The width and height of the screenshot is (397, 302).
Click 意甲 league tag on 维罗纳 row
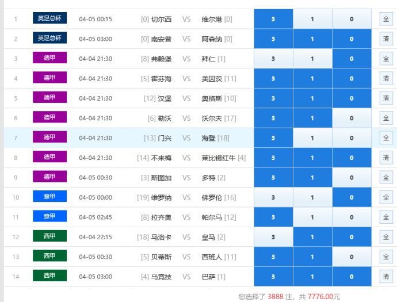(49, 197)
